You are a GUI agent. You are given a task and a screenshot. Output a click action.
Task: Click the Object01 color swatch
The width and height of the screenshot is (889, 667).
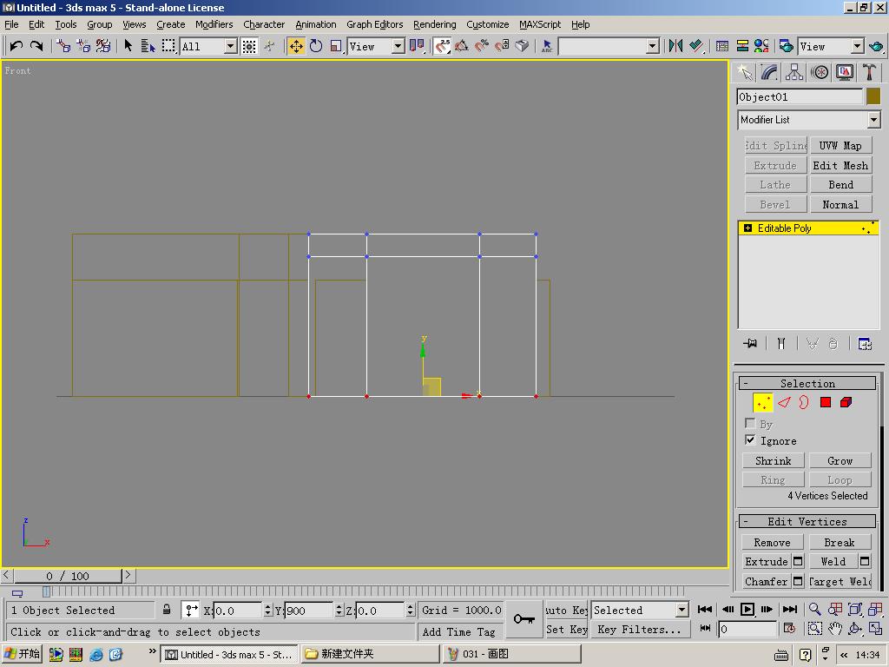click(x=873, y=96)
